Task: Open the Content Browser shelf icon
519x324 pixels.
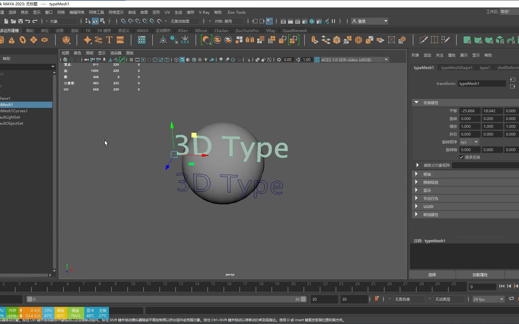Action: pyautogui.click(x=142, y=40)
